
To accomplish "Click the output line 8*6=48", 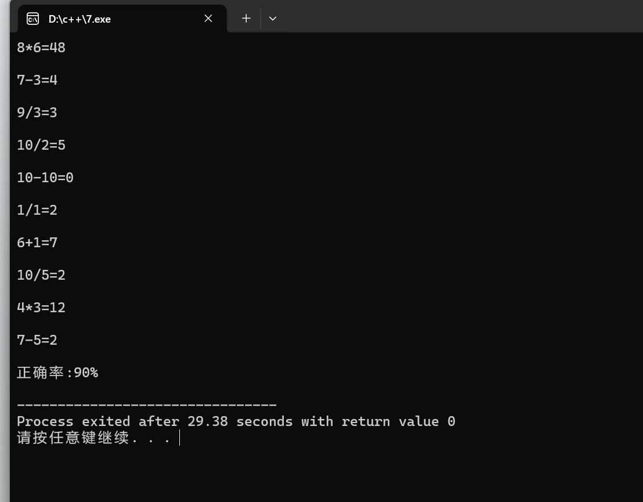I will click(41, 48).
